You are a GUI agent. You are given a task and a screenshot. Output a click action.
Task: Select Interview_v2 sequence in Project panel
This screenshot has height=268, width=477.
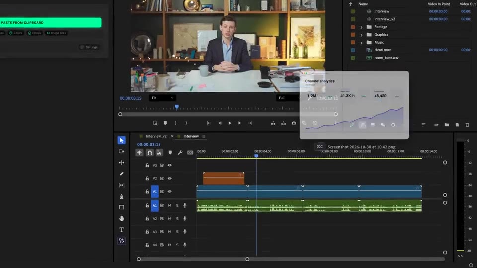tap(385, 19)
